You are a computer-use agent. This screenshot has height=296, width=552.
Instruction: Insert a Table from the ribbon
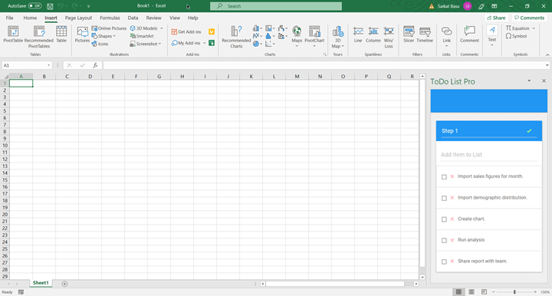coord(61,35)
